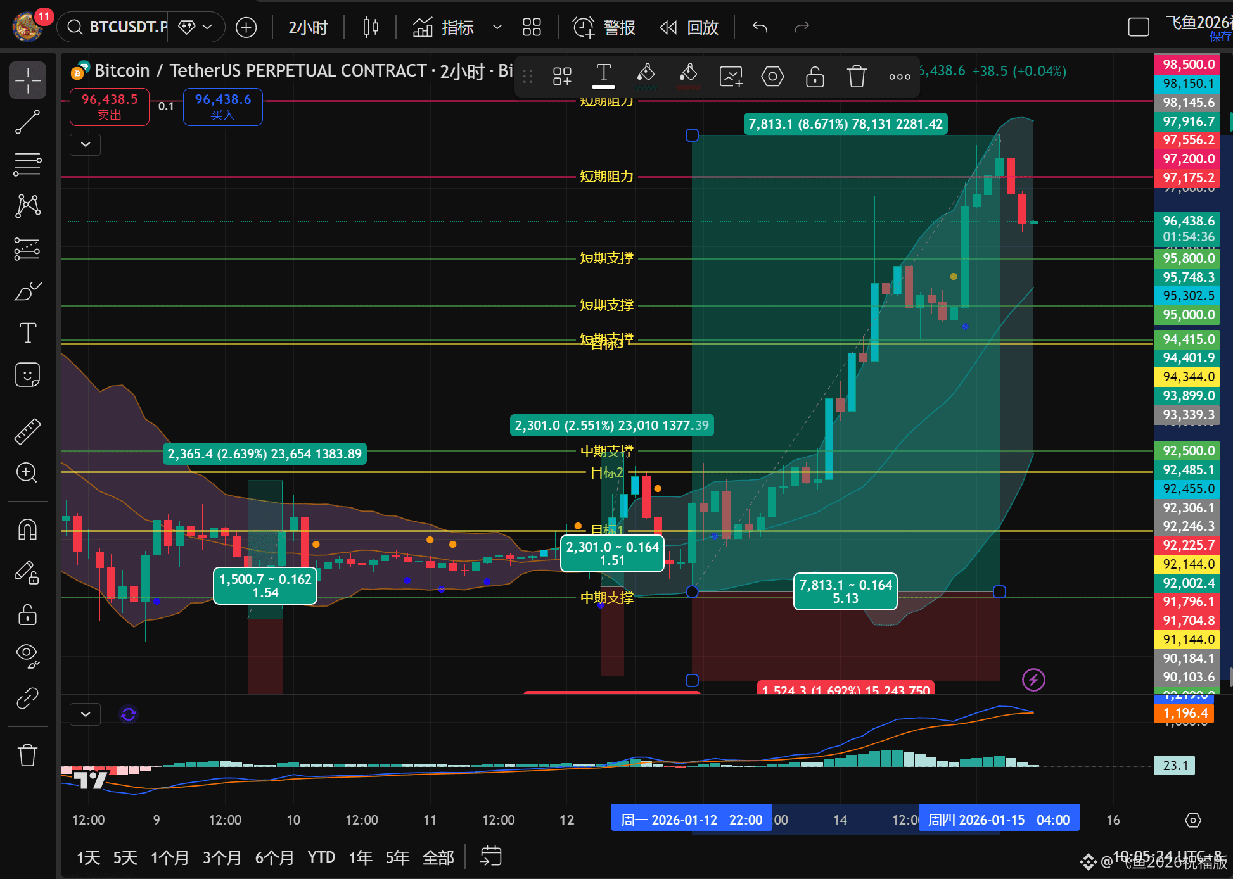Select the Text tool in left sidebar
Viewport: 1233px width, 879px height.
[x=27, y=333]
